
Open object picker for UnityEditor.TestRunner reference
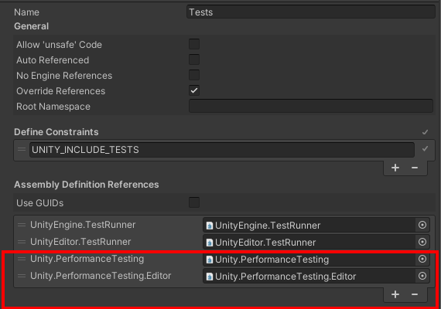pyautogui.click(x=422, y=242)
